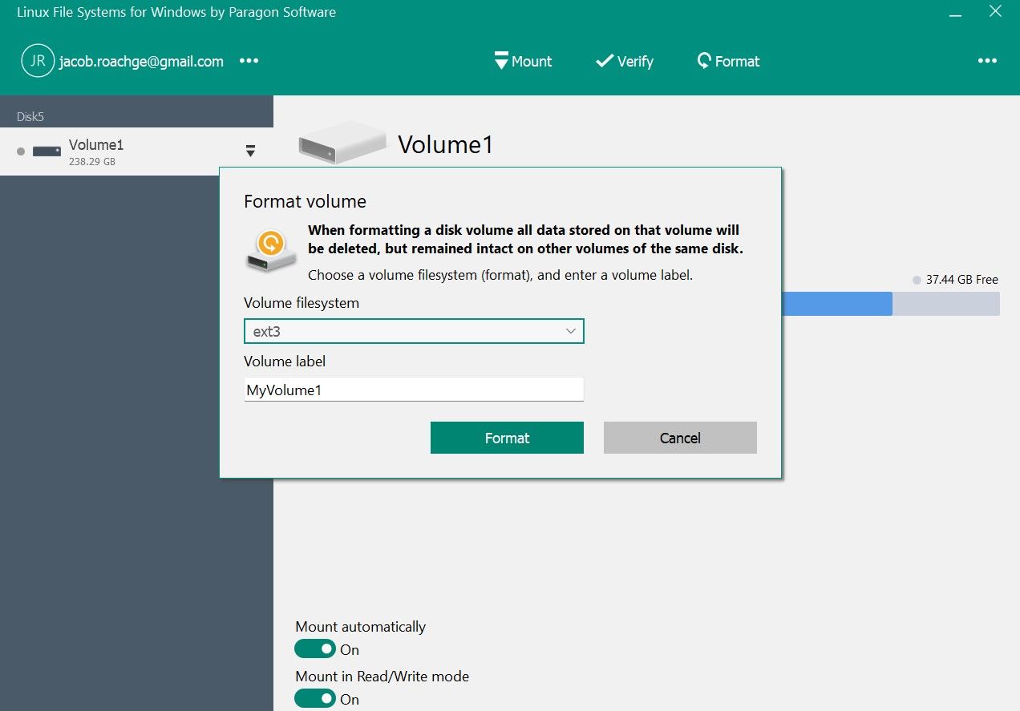Open the Volume filesystem ext3 dropdown
Screen dimensions: 1020x711
click(414, 331)
